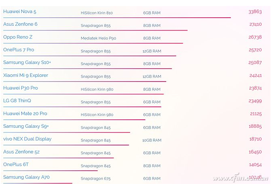The height and width of the screenshot is (184, 275).
Task: Select the Oppo Reno Z row title
Action: tap(18, 37)
